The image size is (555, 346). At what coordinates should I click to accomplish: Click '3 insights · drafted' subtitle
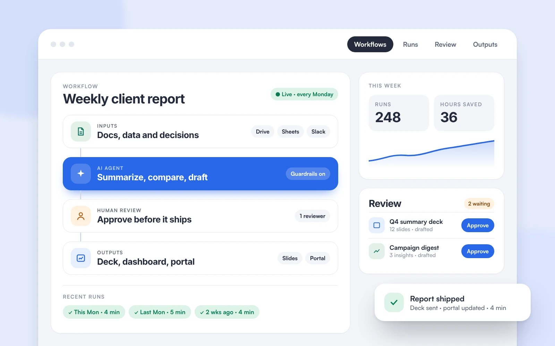click(412, 255)
